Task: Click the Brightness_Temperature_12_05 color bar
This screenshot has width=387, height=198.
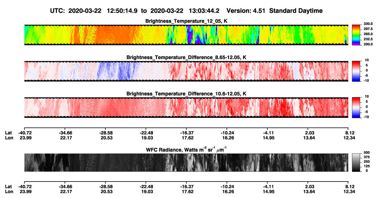Action: 356,35
